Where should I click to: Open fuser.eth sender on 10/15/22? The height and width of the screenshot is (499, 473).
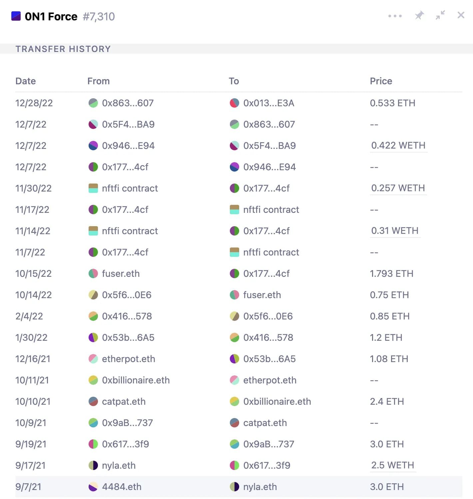(x=121, y=273)
